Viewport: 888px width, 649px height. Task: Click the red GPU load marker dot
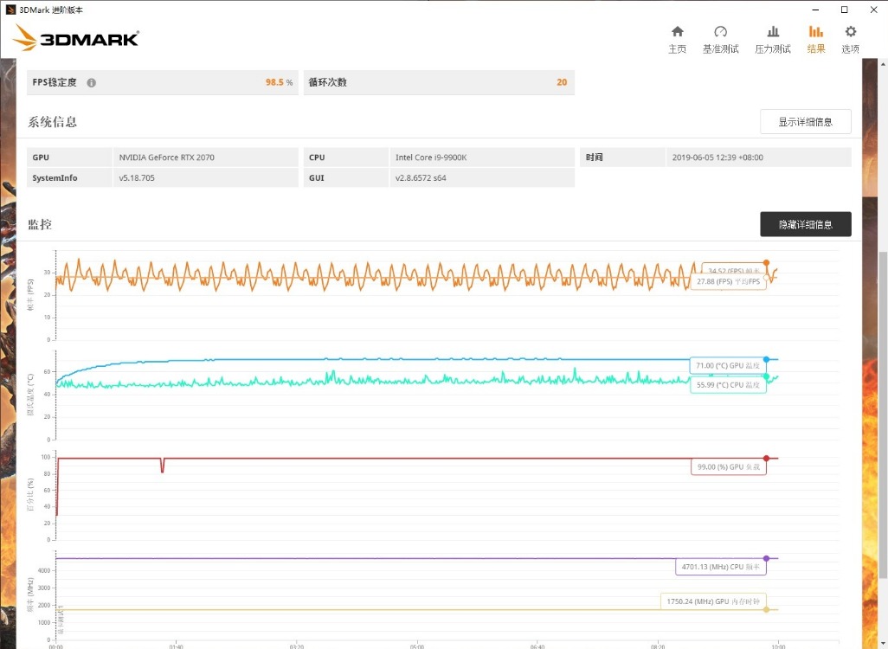coord(766,458)
